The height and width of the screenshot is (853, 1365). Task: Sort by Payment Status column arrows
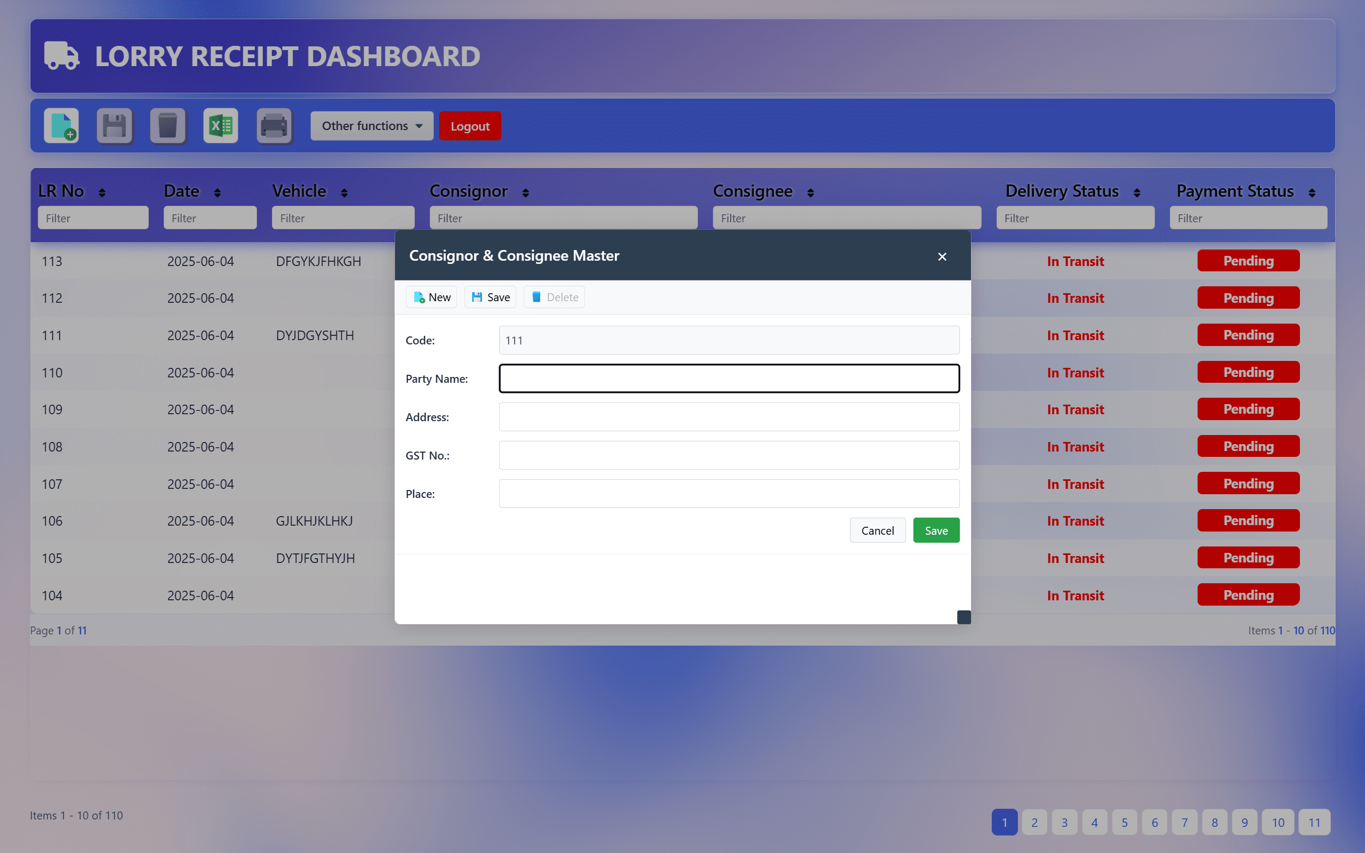click(1312, 193)
